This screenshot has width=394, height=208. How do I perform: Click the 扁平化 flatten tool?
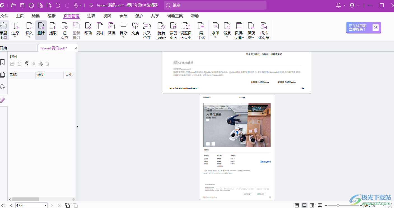tap(201, 30)
